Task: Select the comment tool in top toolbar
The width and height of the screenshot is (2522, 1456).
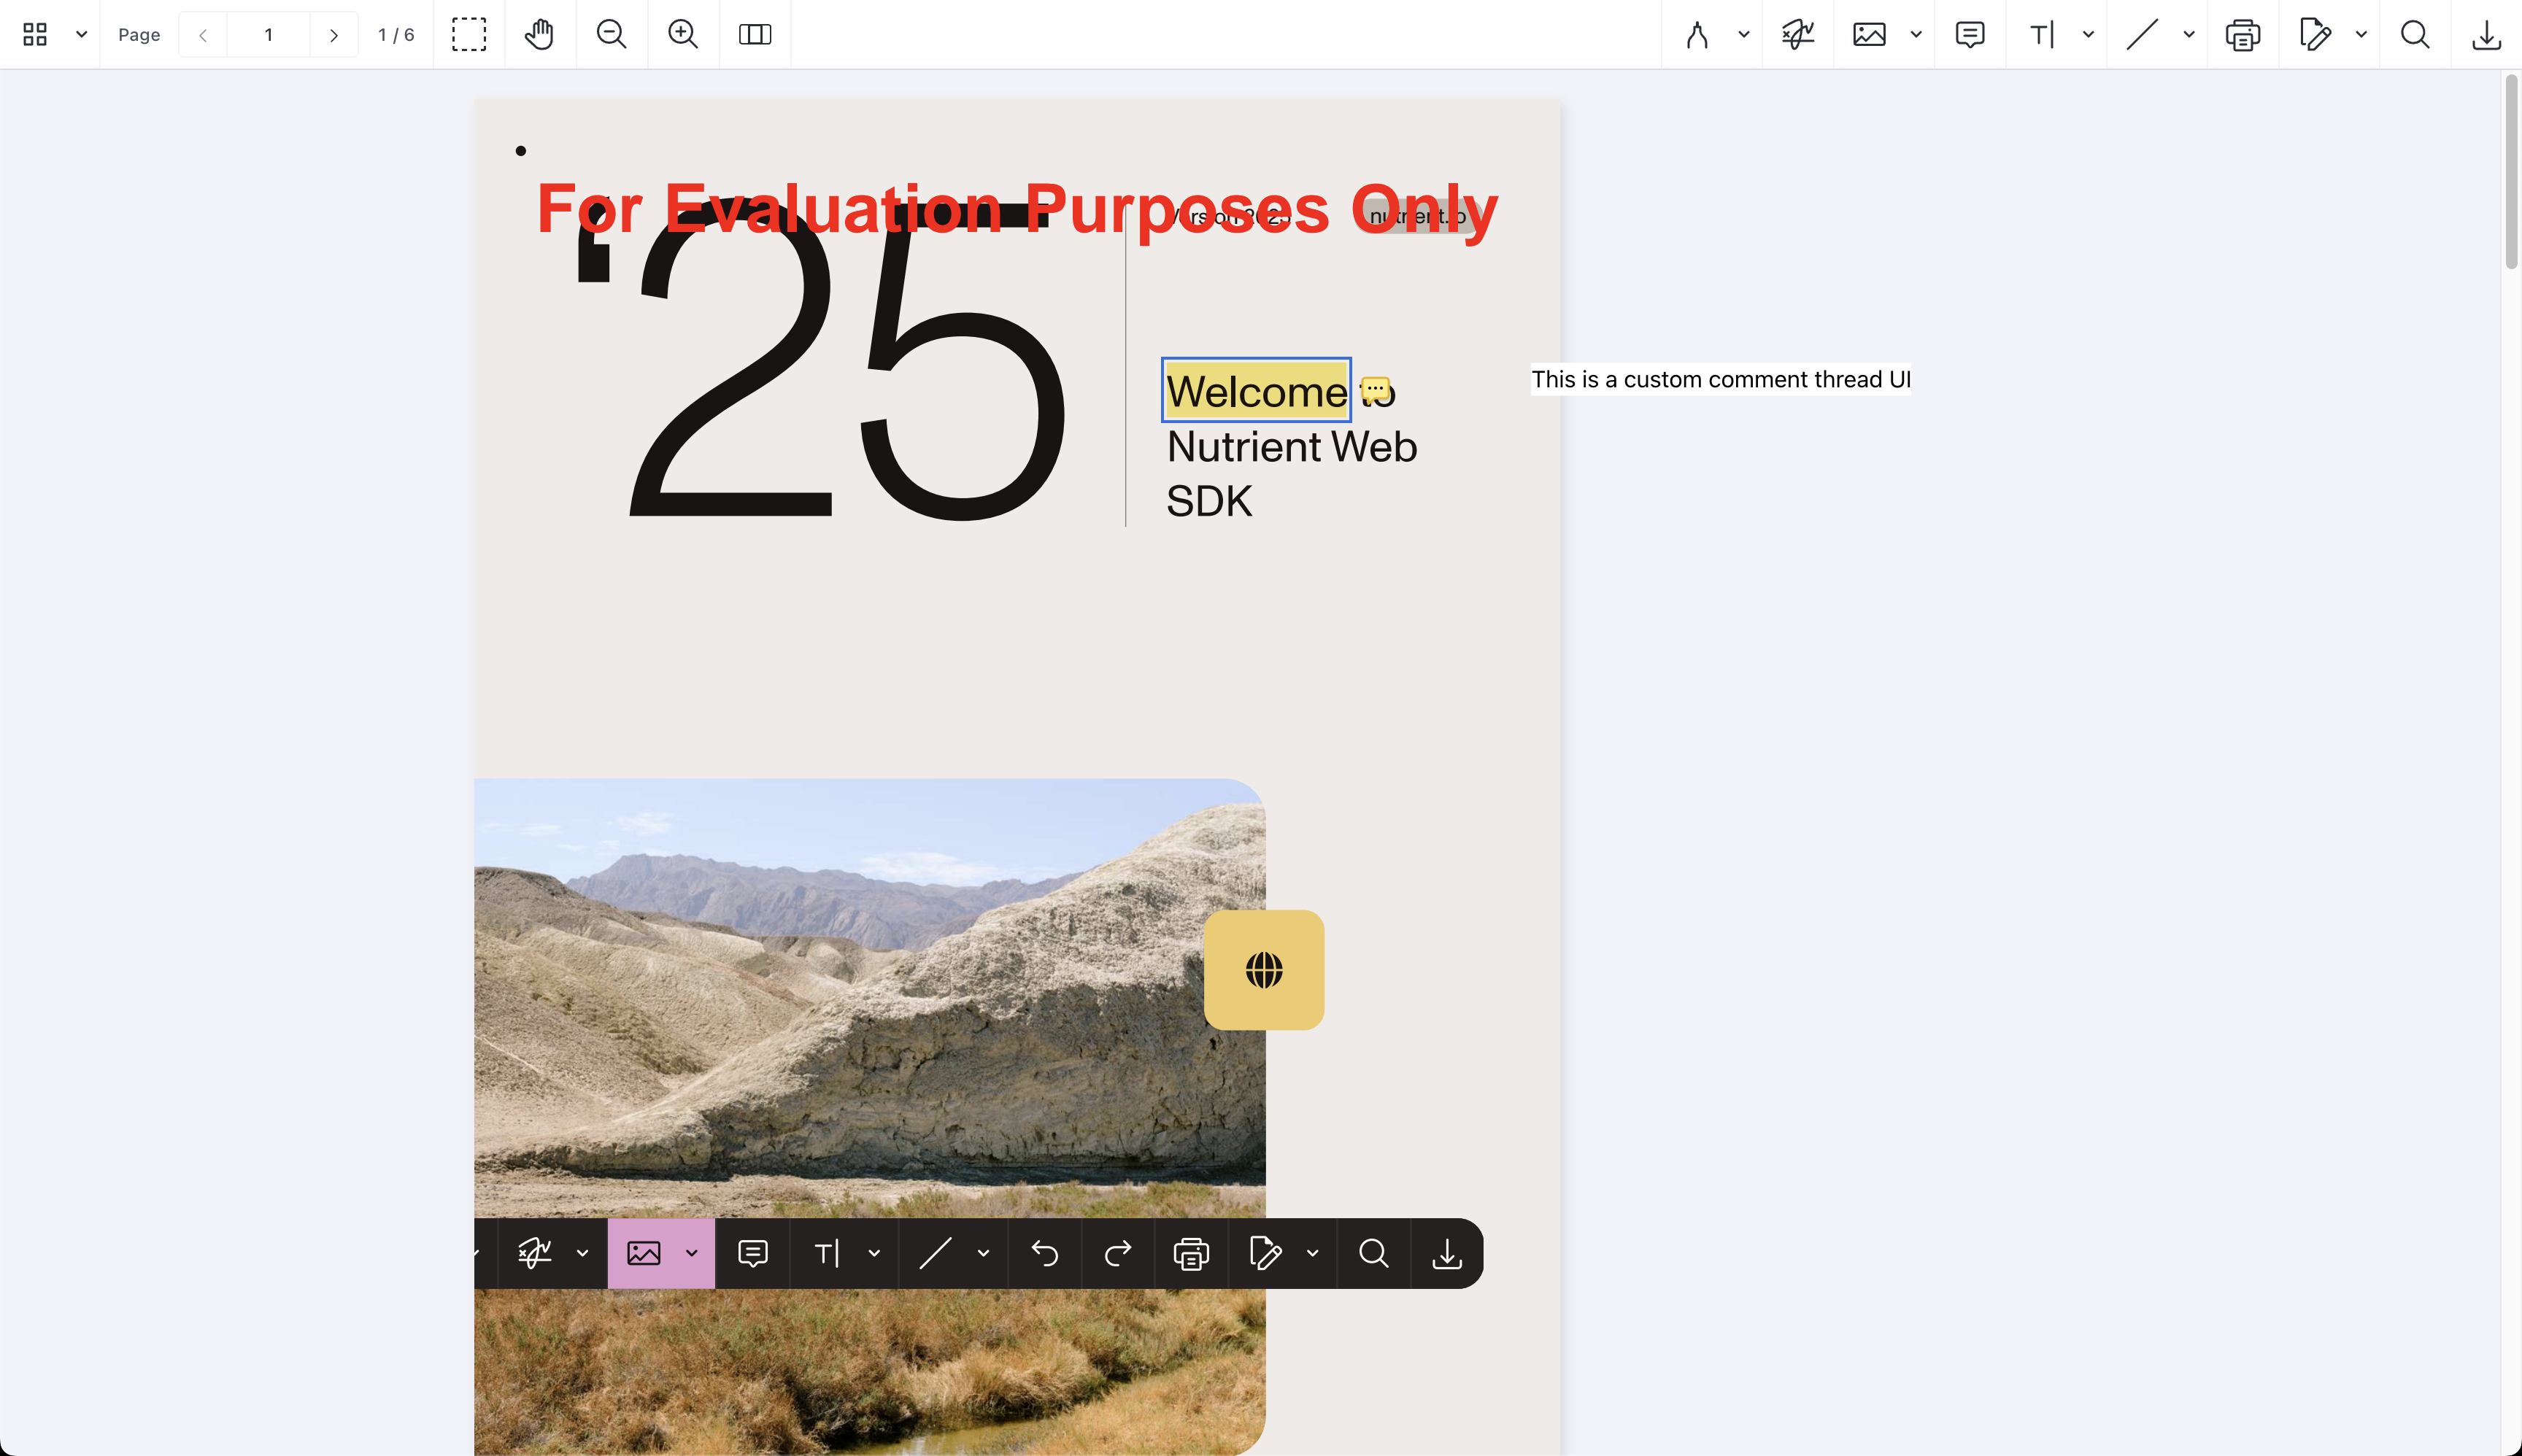Action: (x=1970, y=35)
